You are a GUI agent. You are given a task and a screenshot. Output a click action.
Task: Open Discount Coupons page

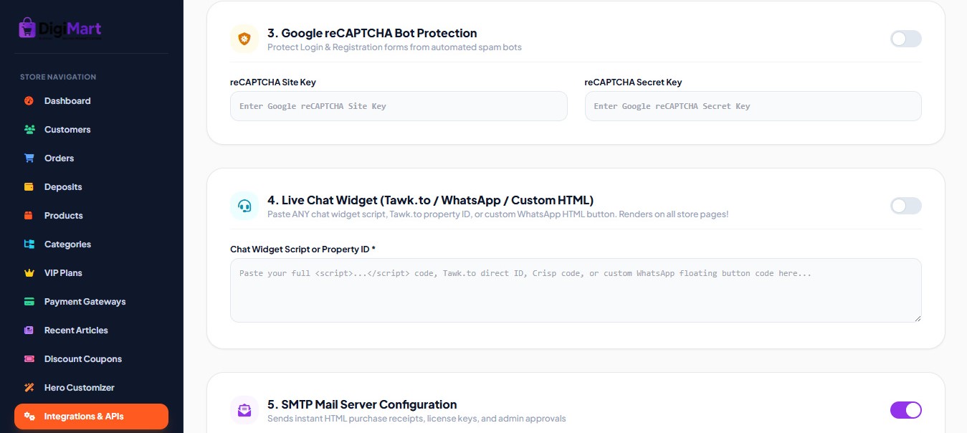tap(91, 359)
